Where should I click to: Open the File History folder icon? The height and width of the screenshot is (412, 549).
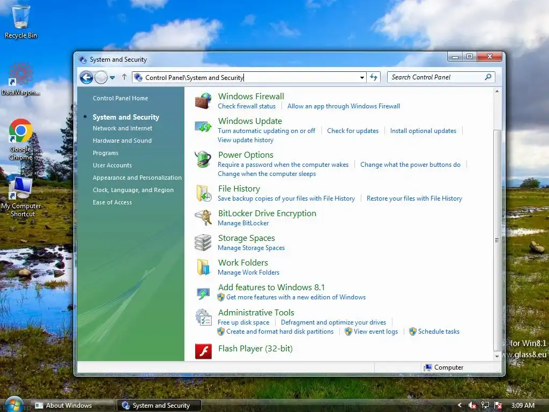[203, 193]
